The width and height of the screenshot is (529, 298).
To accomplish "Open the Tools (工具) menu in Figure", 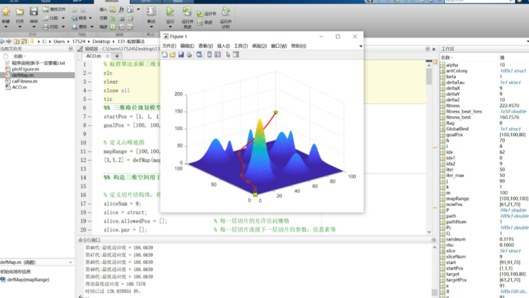I will 240,46.
